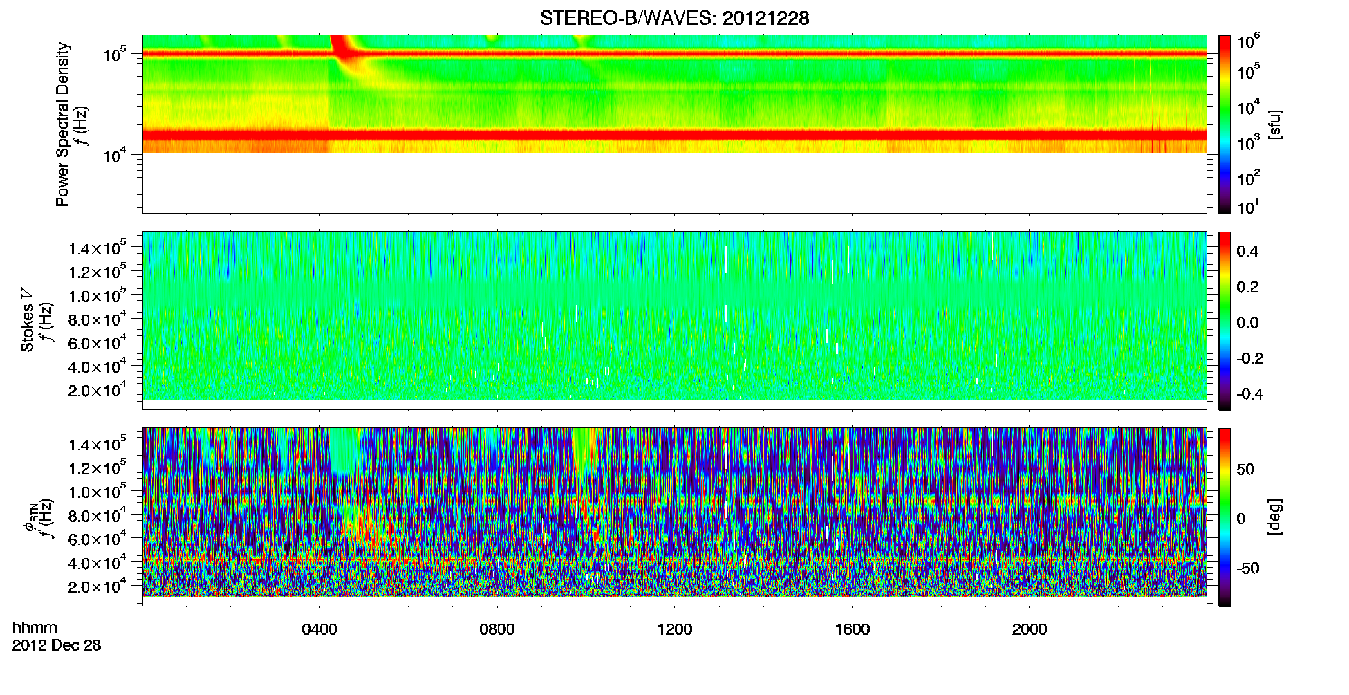Viewport: 1349px width, 695px height.
Task: Click the Power Spectral Density sfu color bar
Action: [x=1225, y=124]
